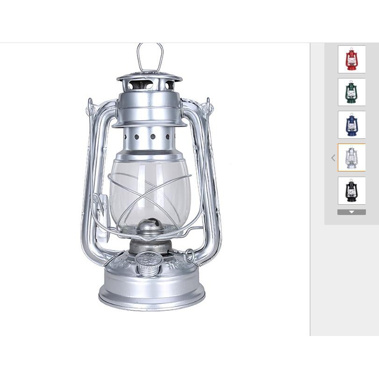Pick the blue lantern thumbnail
This screenshot has height=379, width=379.
[352, 125]
